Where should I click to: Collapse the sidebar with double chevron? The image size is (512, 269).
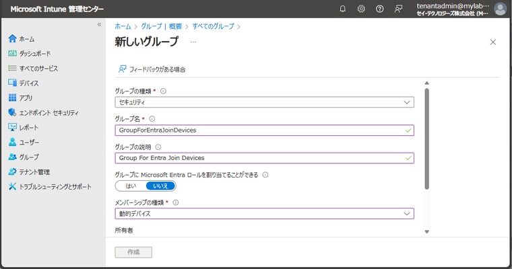coord(99,25)
